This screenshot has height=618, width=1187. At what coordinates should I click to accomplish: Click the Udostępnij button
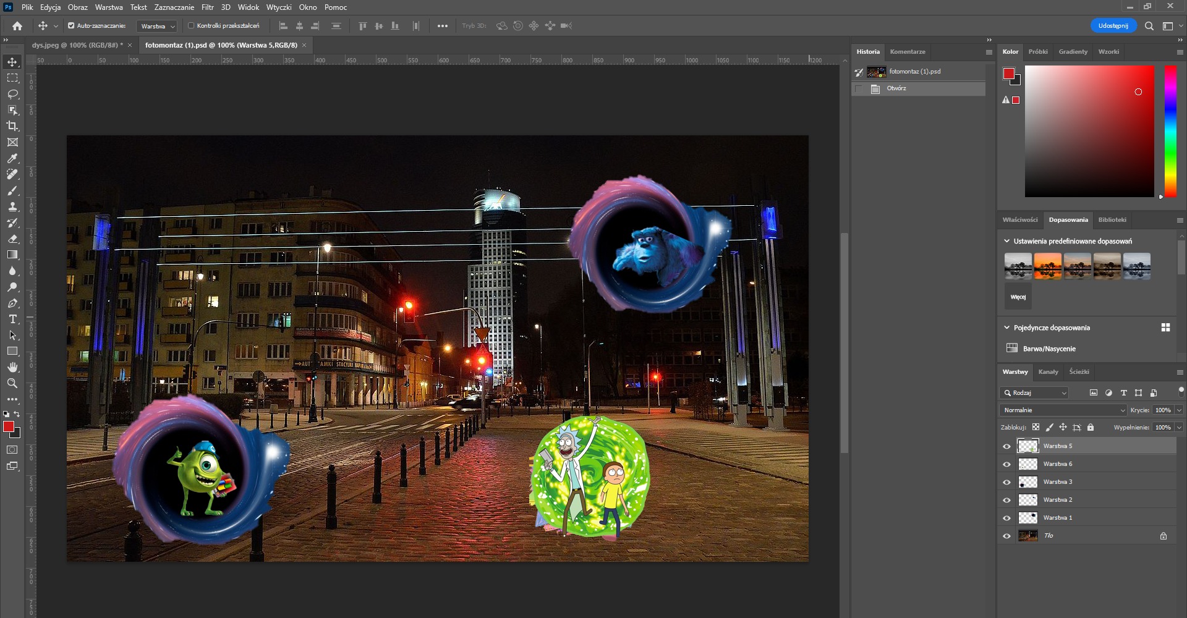[x=1115, y=25]
